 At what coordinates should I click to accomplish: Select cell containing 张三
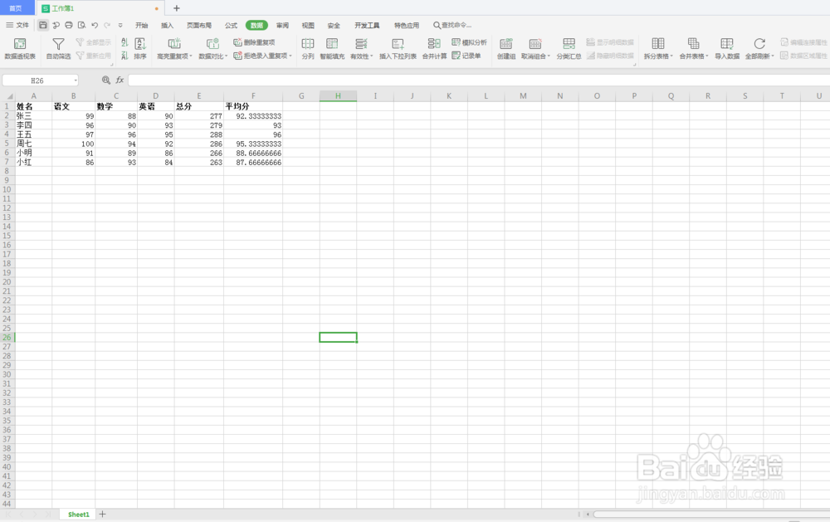click(33, 116)
